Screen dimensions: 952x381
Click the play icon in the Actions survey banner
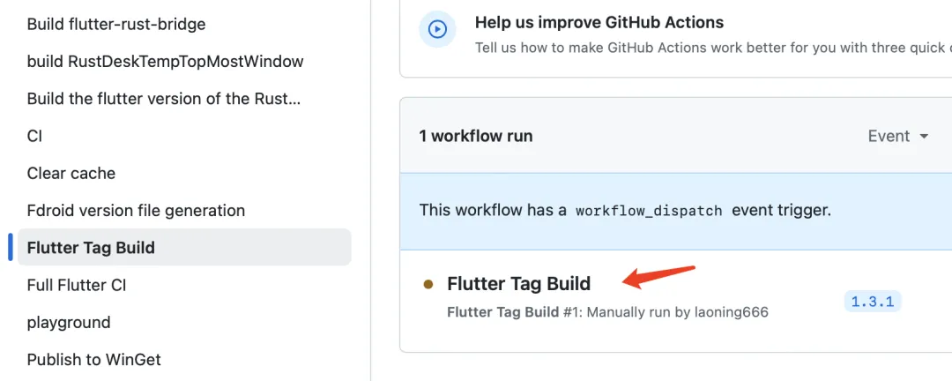437,30
